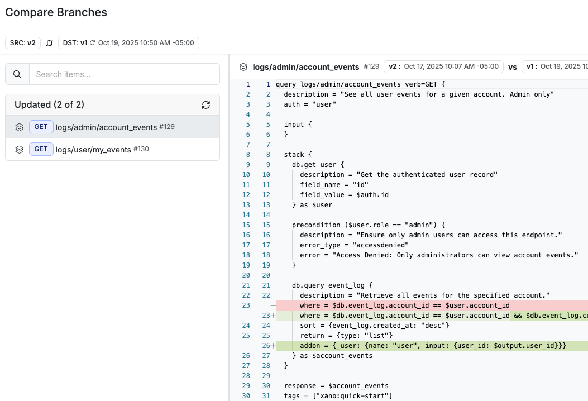Viewport: 588px width, 401px height.
Task: Click the Compare Branches title
Action: coord(56,12)
